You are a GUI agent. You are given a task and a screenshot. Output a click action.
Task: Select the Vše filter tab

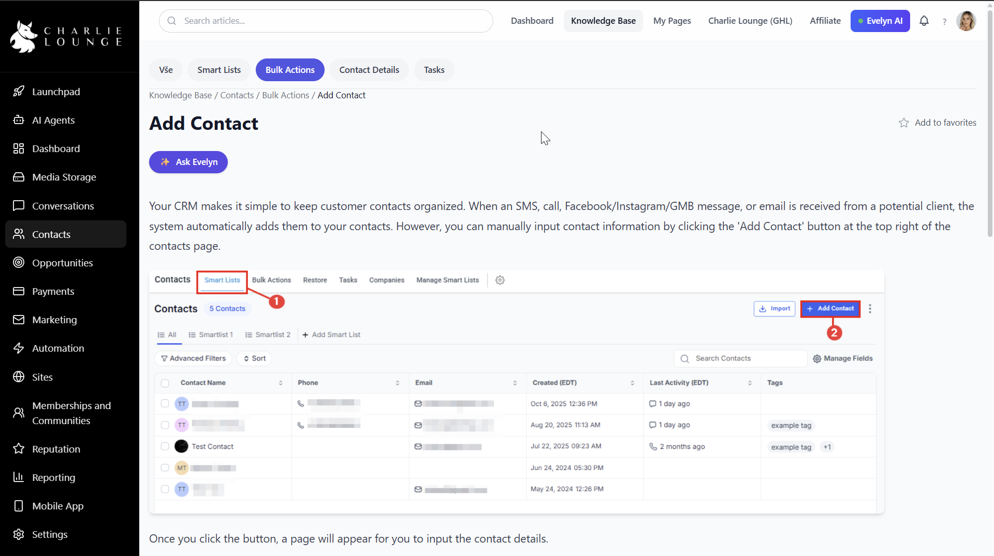166,70
